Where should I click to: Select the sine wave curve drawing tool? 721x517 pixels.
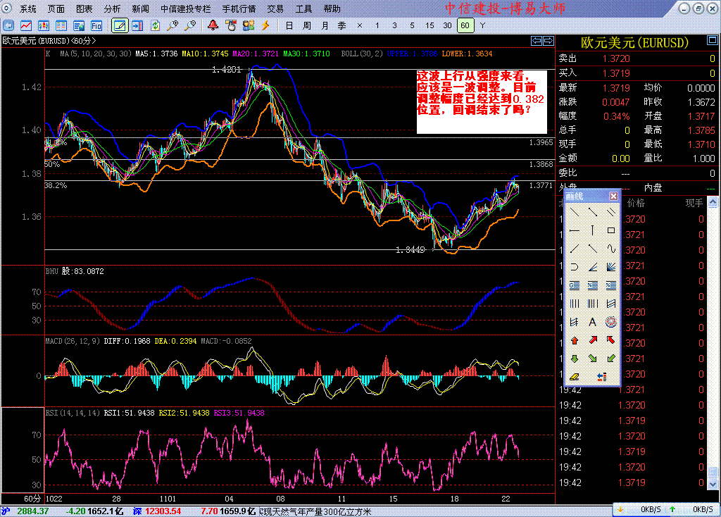pyautogui.click(x=611, y=249)
